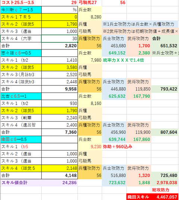This screenshot has width=179, height=200.
Task: Click the red 9,230 soldier count cell
Action: point(90,146)
